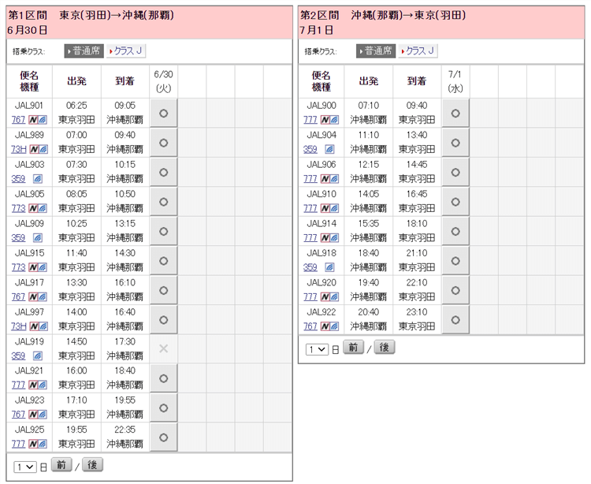
Task: Click the N (Sky Next) icon for JAL901
Action: 34,120
